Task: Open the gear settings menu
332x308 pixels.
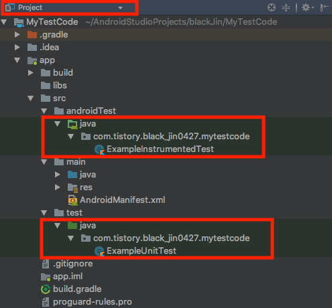Action: point(308,7)
